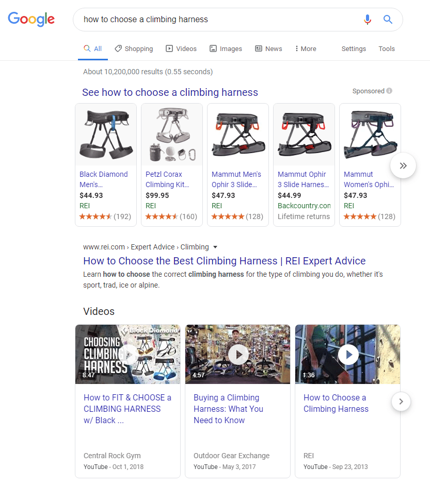The width and height of the screenshot is (430, 485).
Task: Open the rei.com result dropdown arrow
Action: [215, 247]
